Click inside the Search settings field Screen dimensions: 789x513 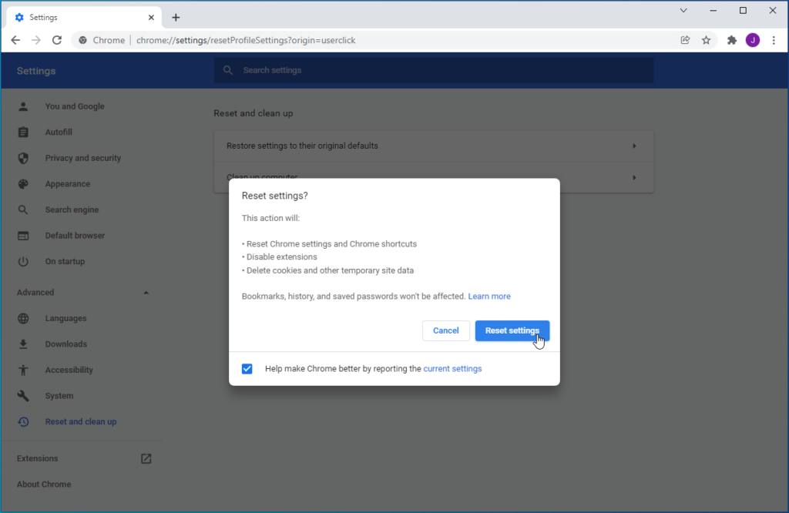point(433,70)
